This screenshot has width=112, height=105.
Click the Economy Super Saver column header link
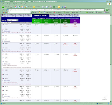[x=37, y=21]
